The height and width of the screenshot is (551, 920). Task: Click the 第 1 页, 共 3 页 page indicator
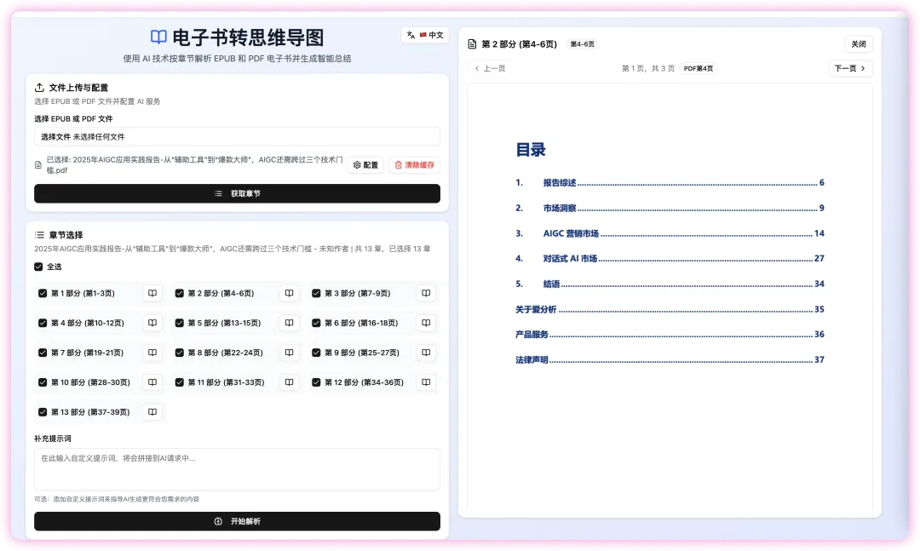647,68
